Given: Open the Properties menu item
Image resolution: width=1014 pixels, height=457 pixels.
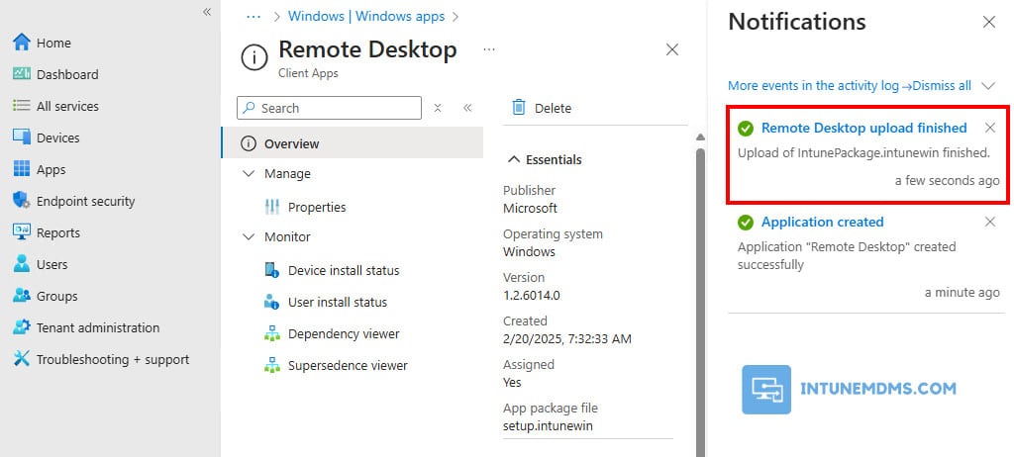Looking at the screenshot, I should (317, 207).
